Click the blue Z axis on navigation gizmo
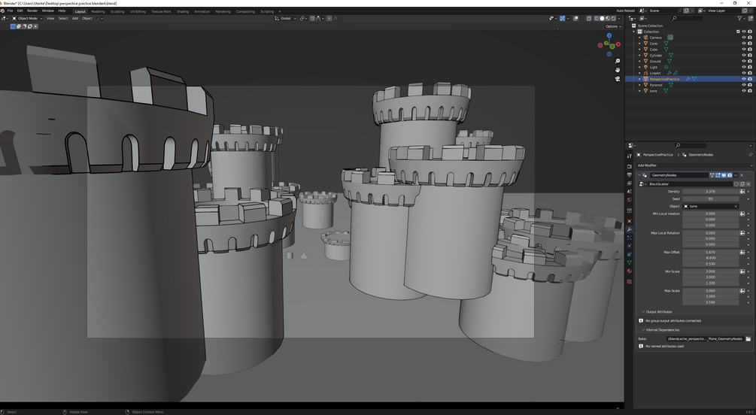 [609, 35]
